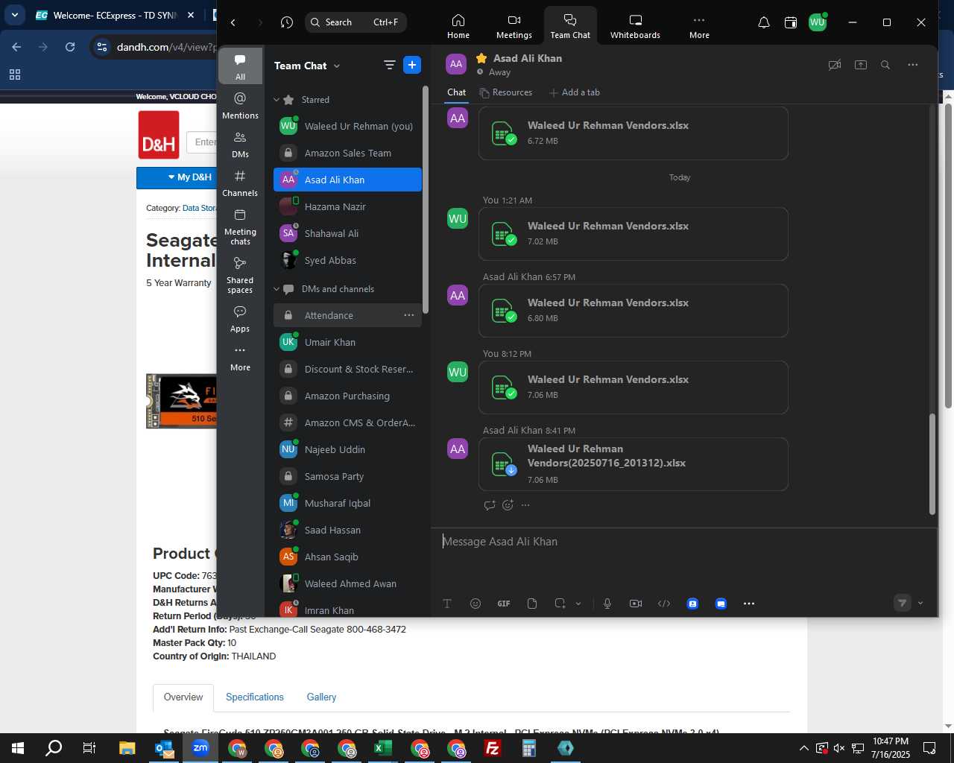Record an audio message with the microphone
954x763 pixels.
coord(607,604)
